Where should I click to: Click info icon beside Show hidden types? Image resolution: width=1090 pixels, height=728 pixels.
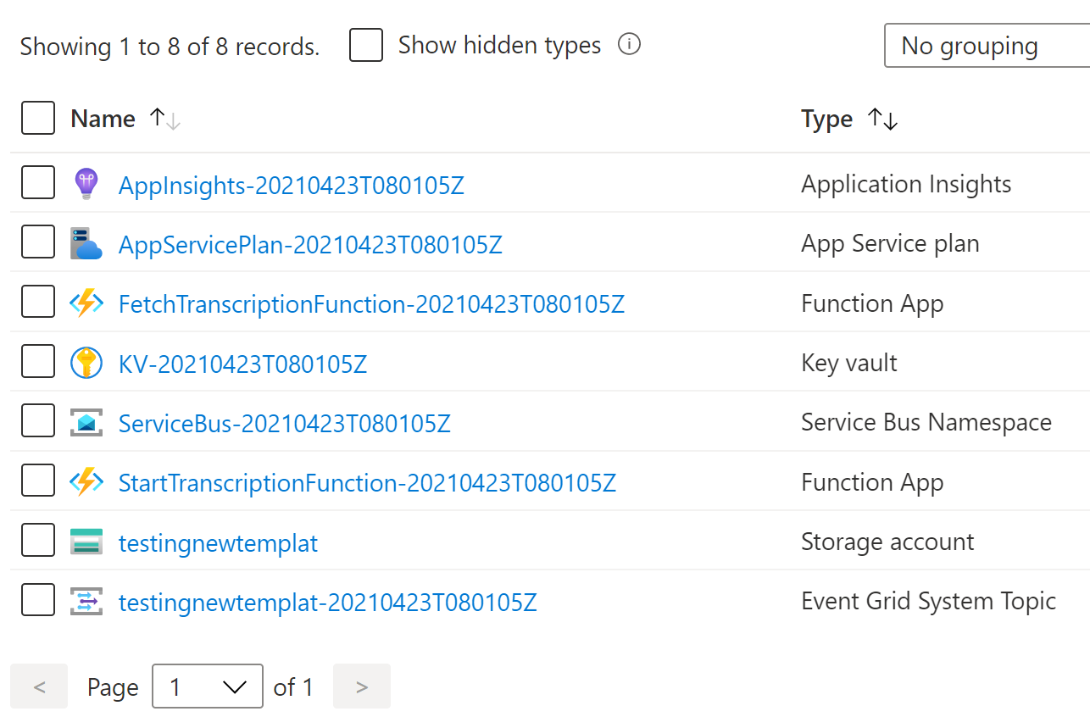[x=629, y=45]
